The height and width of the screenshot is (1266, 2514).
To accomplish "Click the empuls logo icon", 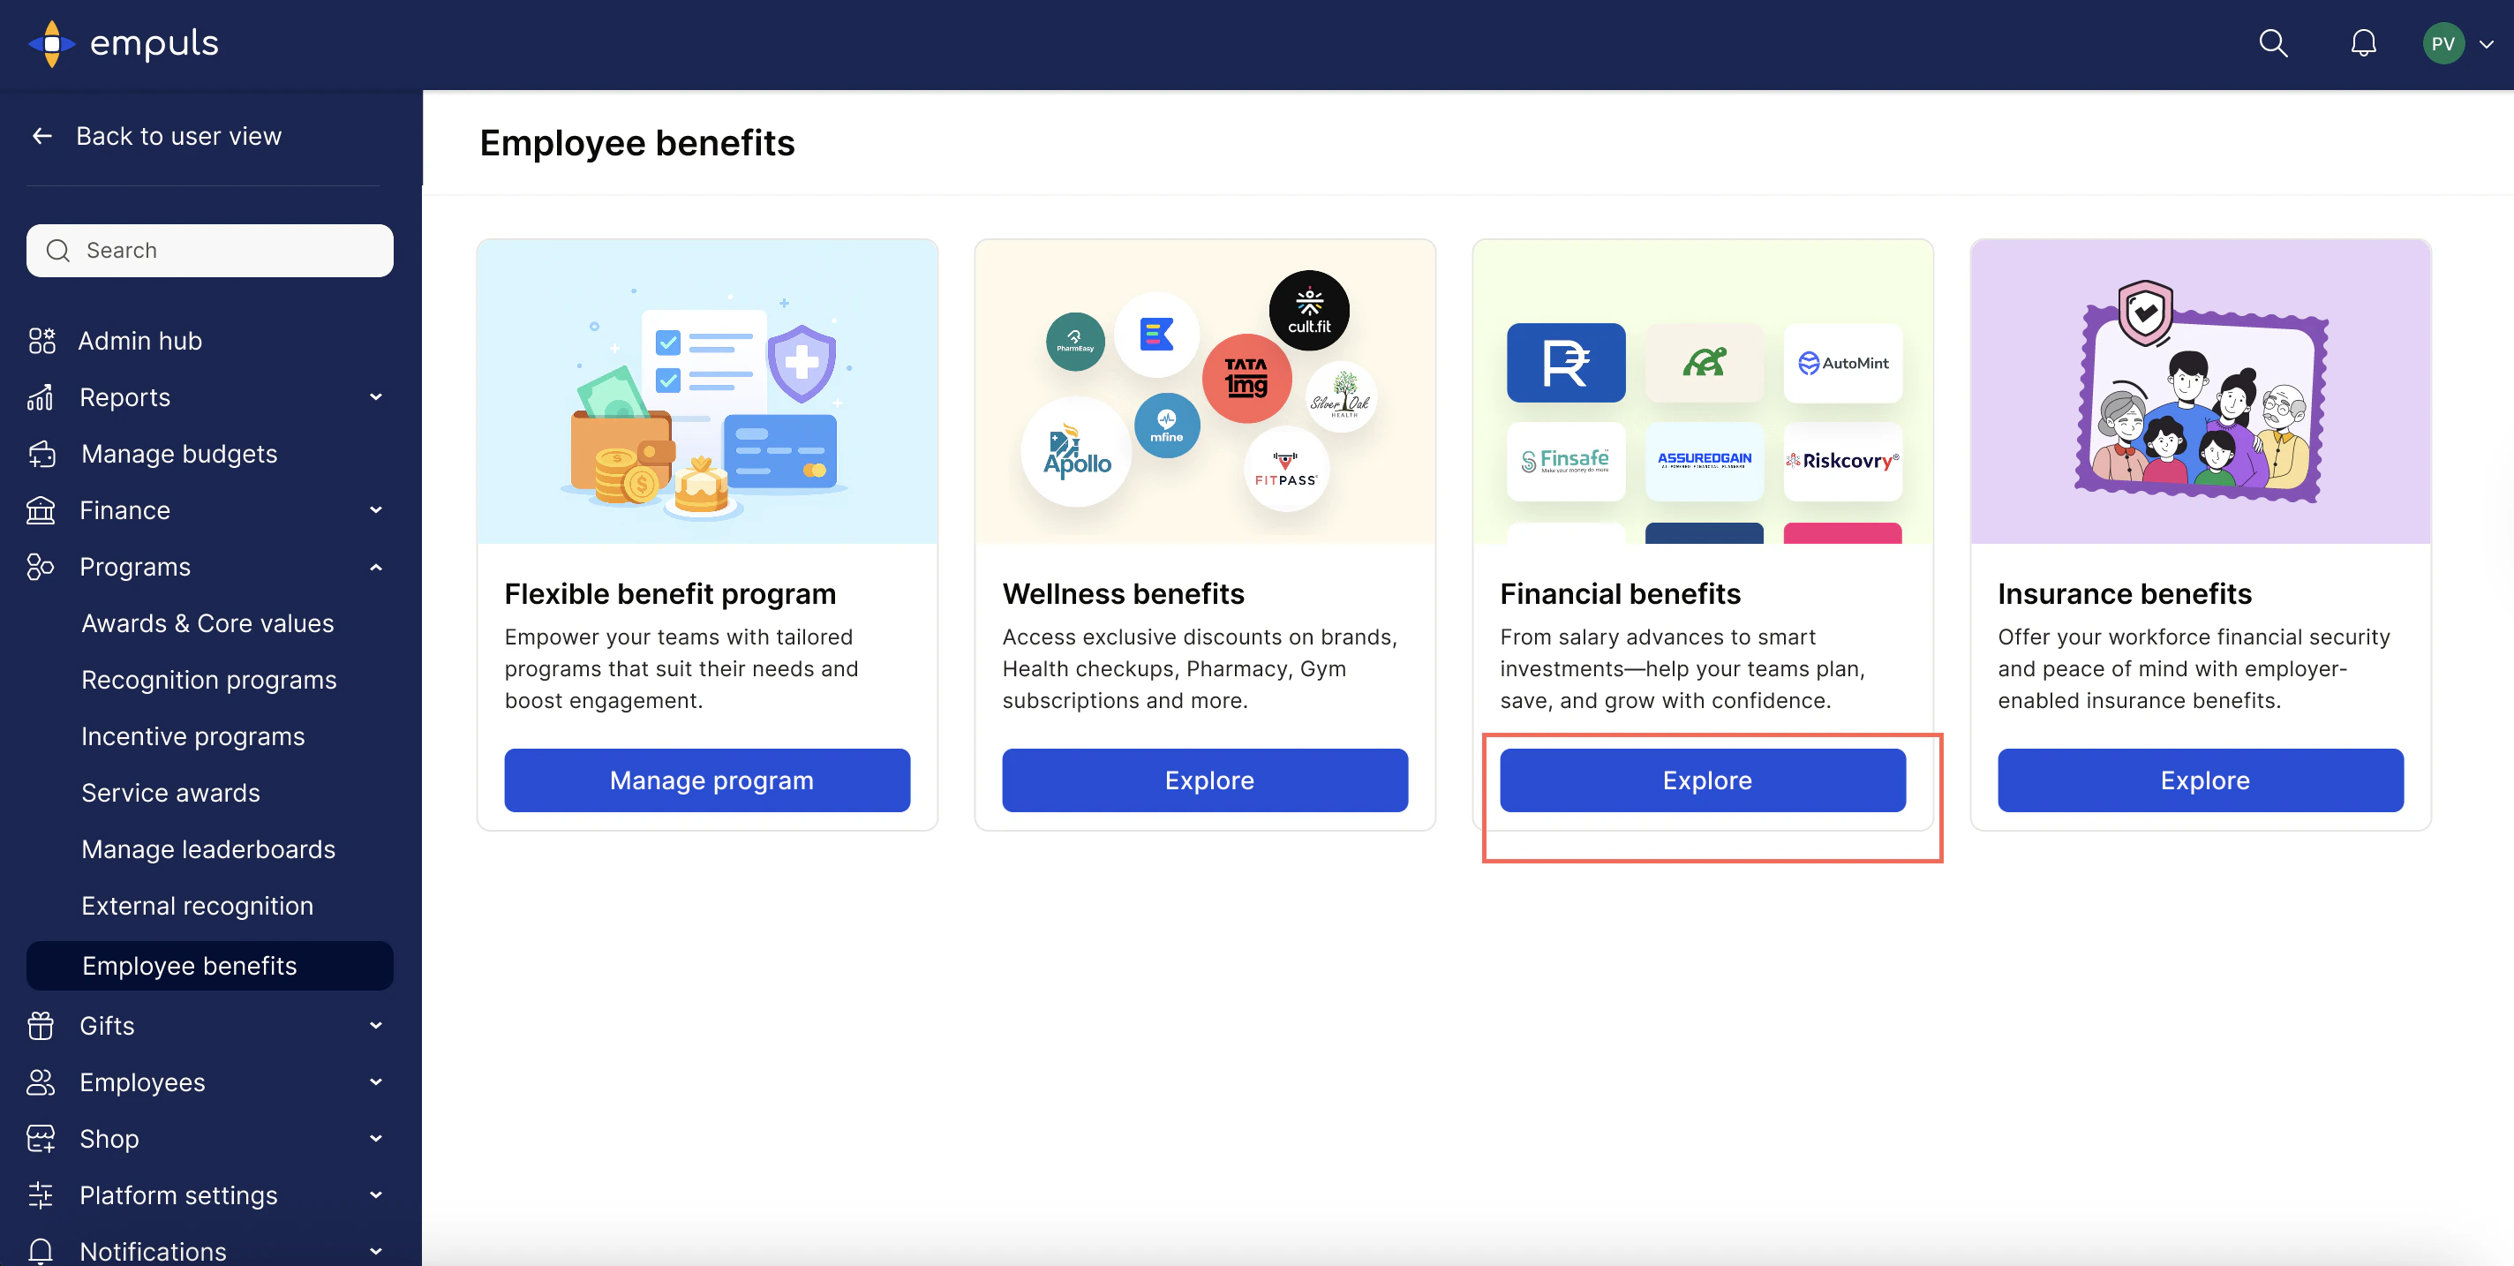I will coord(52,44).
